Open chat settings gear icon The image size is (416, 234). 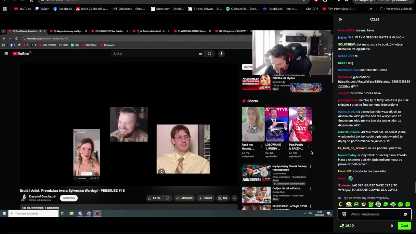(x=392, y=226)
